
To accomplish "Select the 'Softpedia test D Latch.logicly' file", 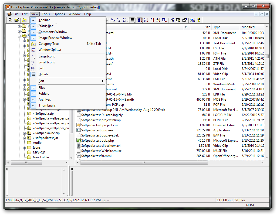I will 102,115.
